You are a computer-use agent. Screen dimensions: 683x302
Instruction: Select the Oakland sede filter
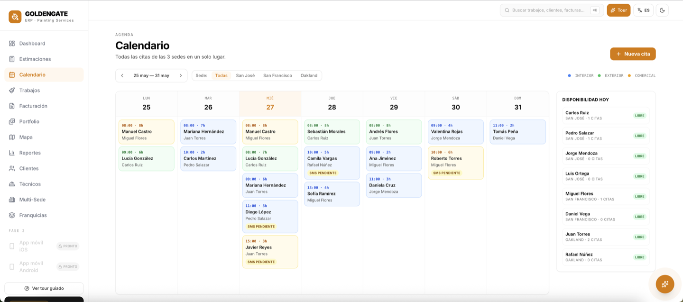[x=309, y=76]
